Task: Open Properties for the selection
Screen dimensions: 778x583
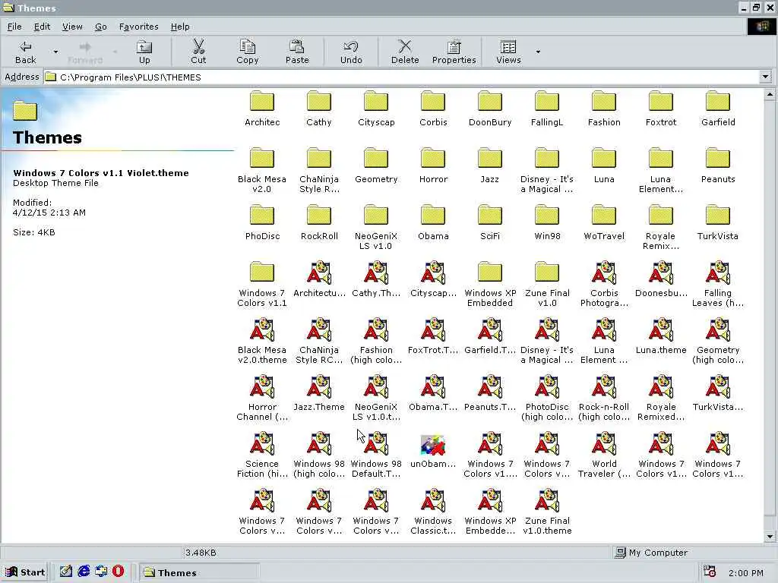Action: [x=454, y=52]
